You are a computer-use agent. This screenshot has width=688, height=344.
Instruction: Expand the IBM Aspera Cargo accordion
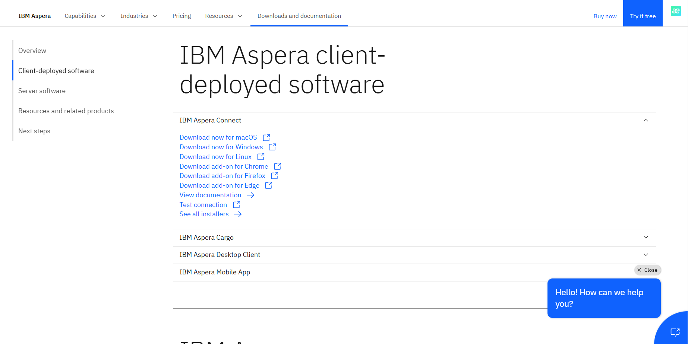(x=646, y=238)
